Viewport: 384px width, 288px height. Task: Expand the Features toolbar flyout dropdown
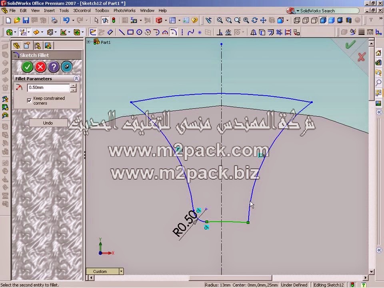[15, 32]
